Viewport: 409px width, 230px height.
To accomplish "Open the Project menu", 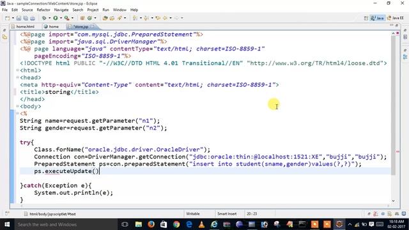I will [x=93, y=10].
